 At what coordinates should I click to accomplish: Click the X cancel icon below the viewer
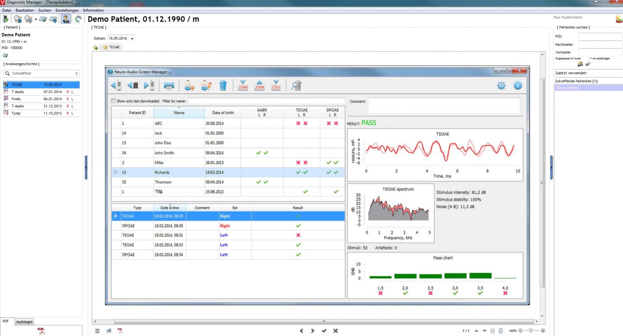coord(336,331)
